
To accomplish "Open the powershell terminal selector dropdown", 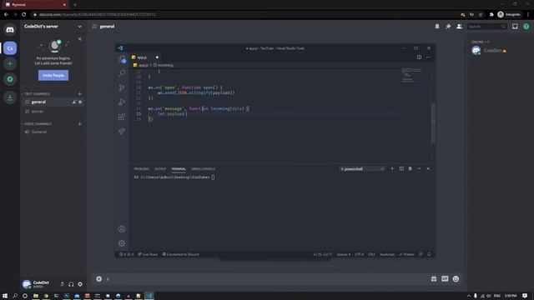I will click(x=361, y=169).
